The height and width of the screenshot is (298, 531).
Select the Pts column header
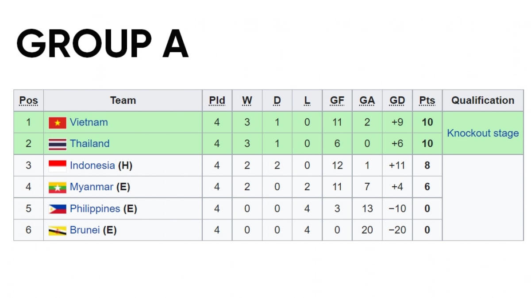tap(427, 101)
